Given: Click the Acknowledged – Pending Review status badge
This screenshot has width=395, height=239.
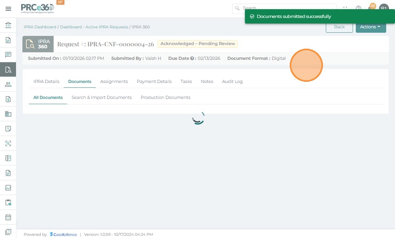Looking at the screenshot, I should (x=198, y=43).
